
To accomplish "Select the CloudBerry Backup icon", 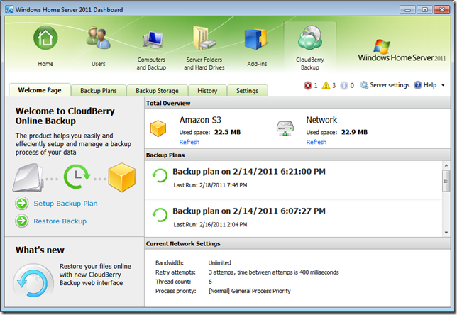I will (310, 38).
